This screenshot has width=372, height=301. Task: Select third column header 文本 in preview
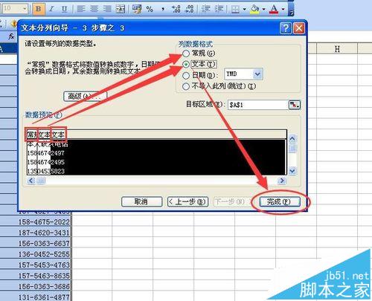point(59,135)
